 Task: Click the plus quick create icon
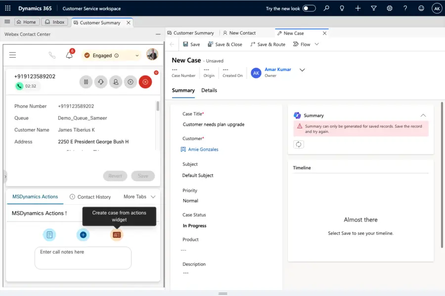[358, 8]
